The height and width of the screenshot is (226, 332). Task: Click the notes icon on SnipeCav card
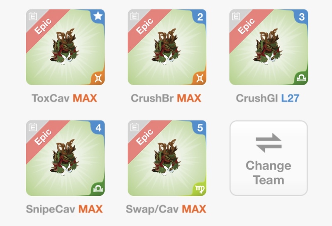(x=33, y=127)
